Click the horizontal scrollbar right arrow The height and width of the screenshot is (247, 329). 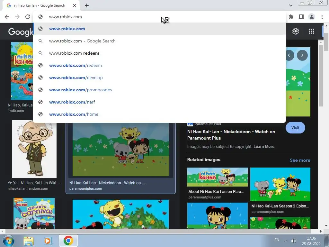click(321, 231)
